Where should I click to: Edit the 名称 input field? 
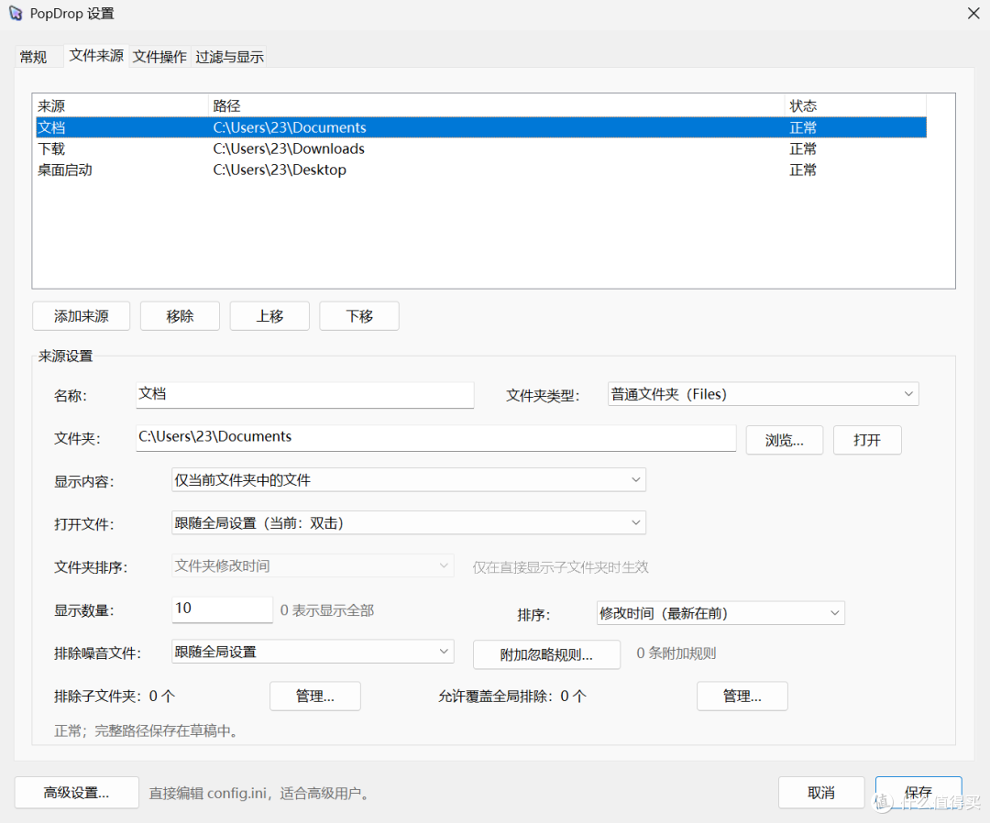[305, 394]
